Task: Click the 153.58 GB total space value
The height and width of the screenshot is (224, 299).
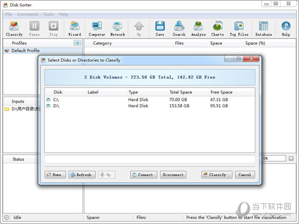Action: [x=179, y=106]
